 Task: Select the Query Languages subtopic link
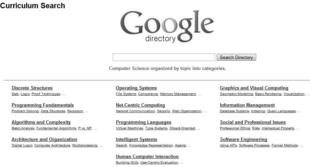(281, 111)
